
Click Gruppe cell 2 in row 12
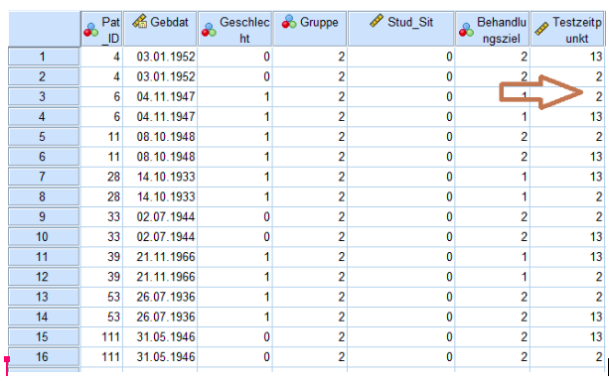(310, 277)
